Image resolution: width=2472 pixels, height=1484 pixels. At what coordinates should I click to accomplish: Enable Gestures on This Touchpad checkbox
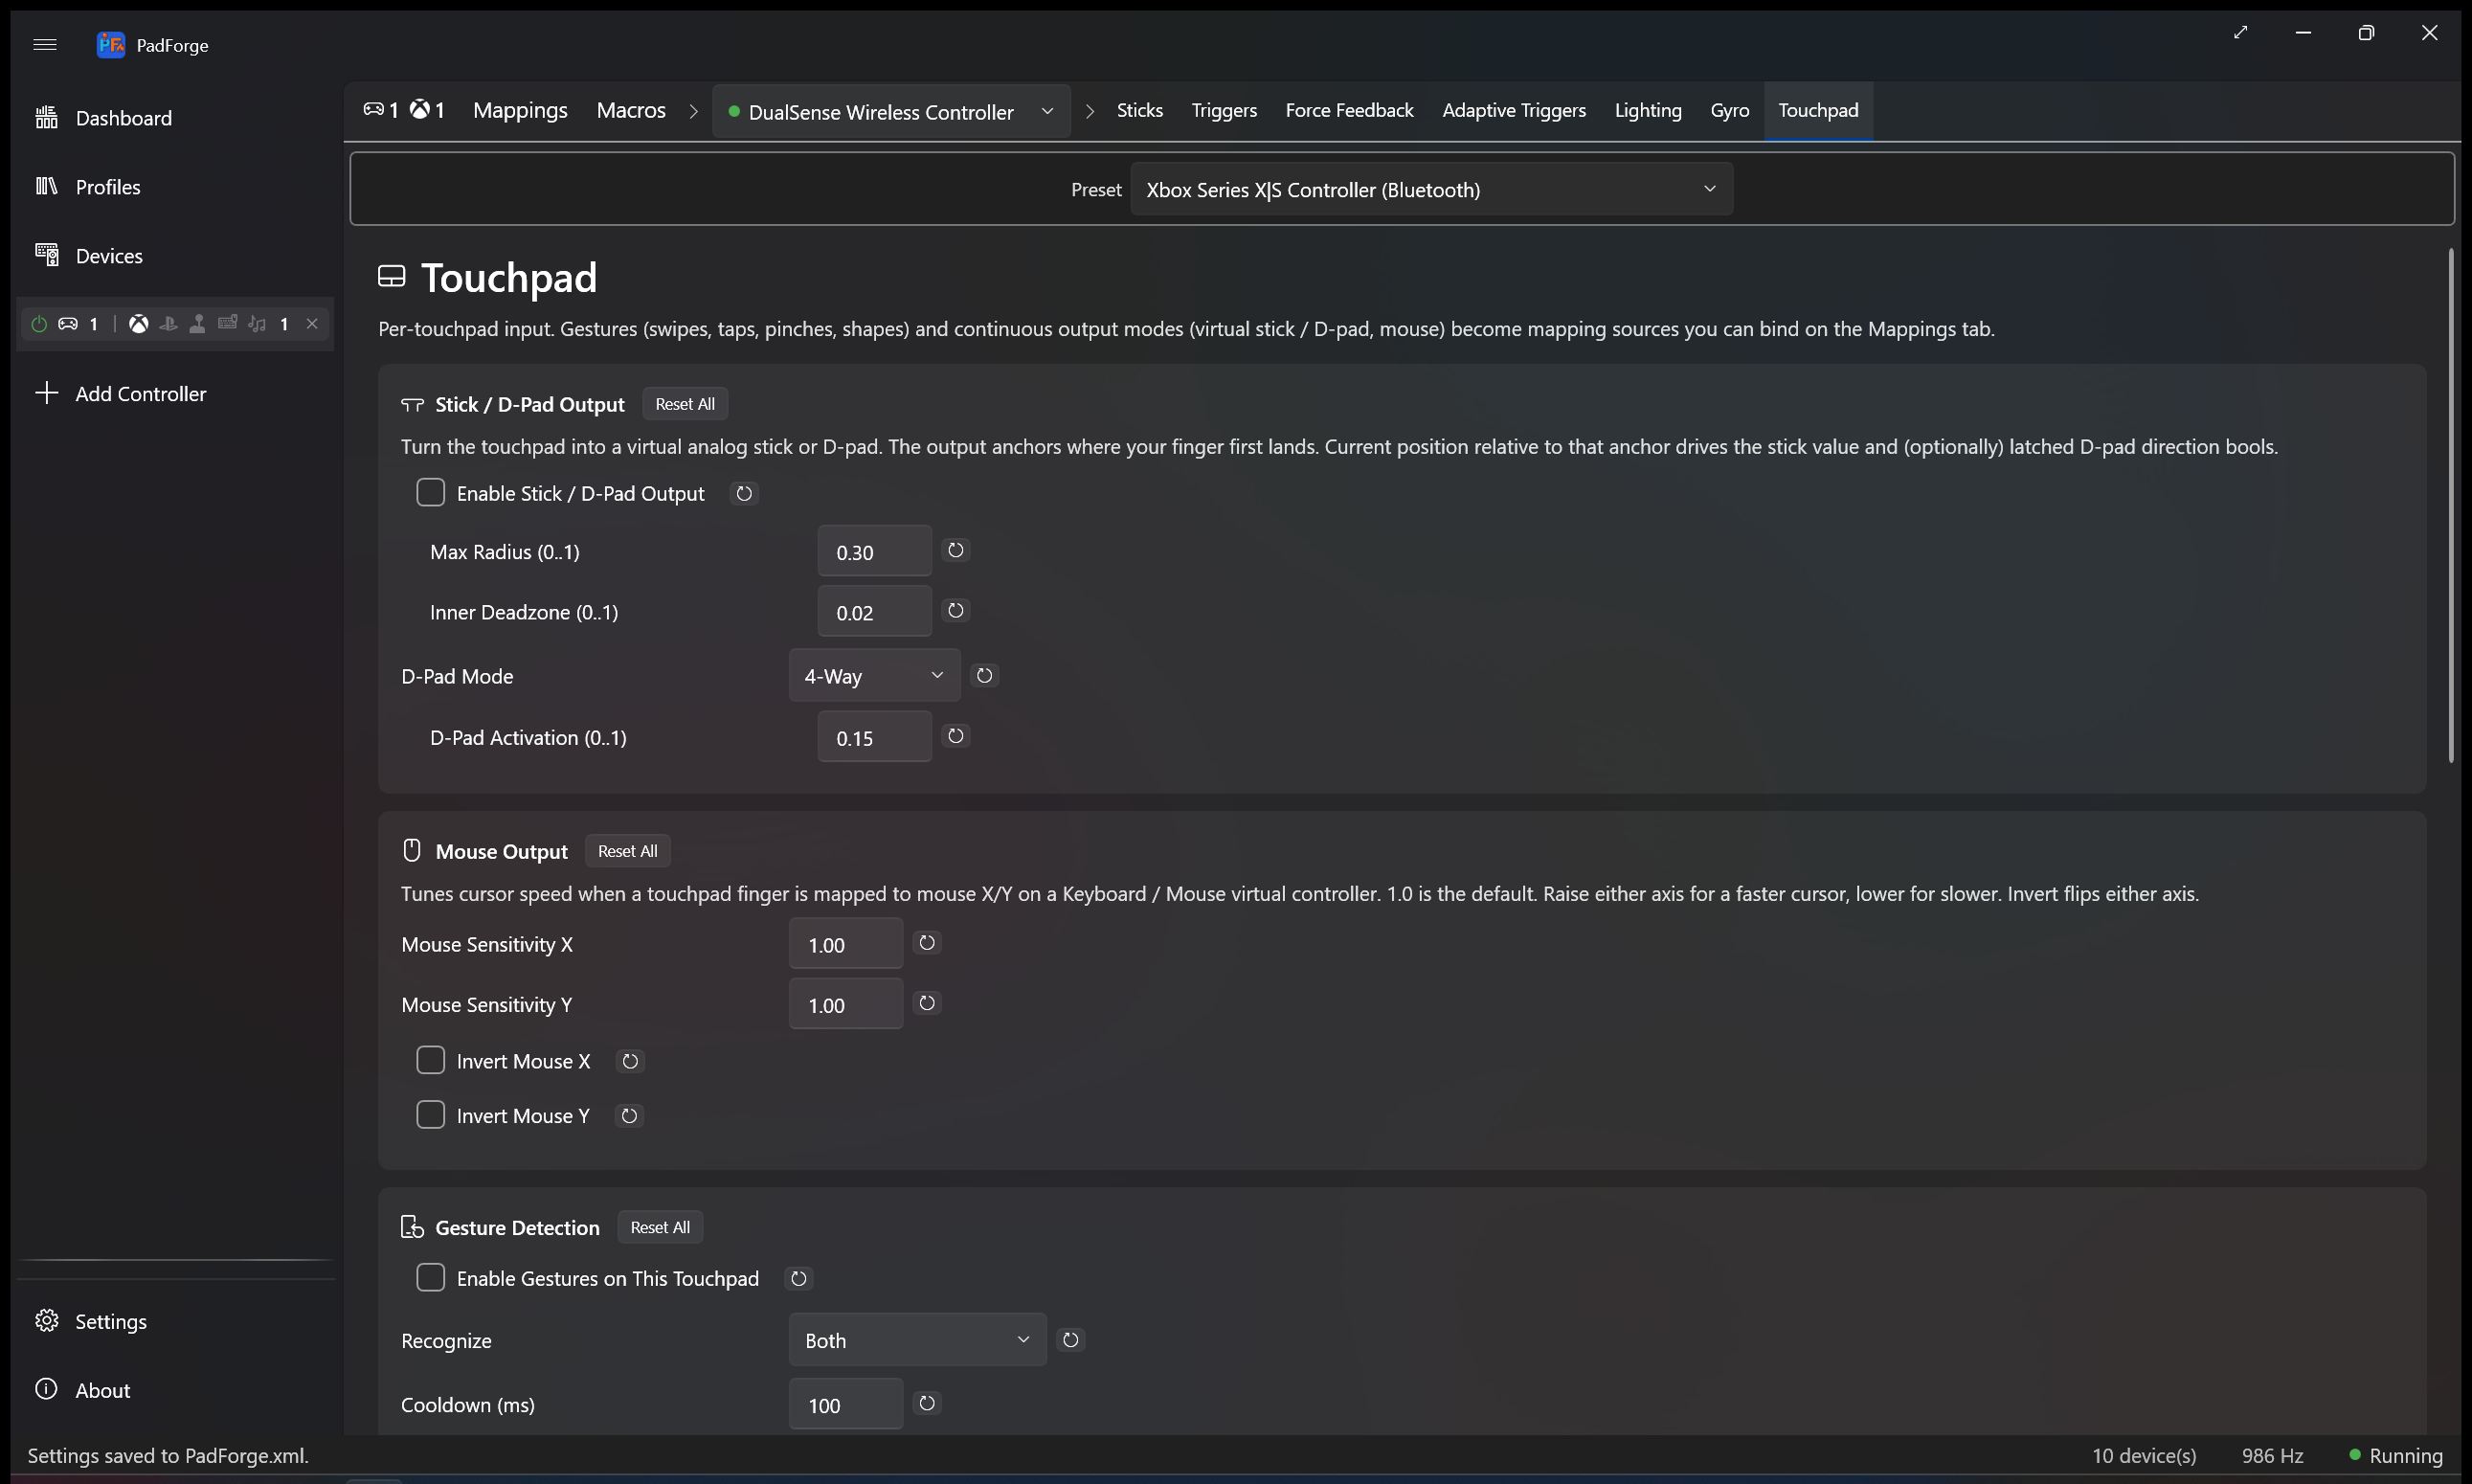tap(430, 1278)
